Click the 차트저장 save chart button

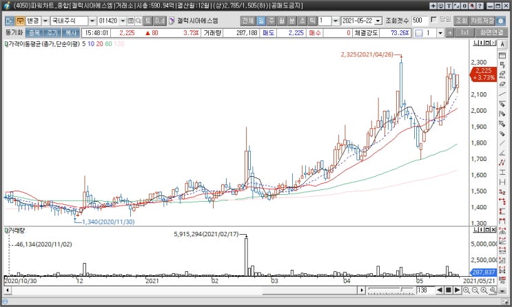click(482, 21)
